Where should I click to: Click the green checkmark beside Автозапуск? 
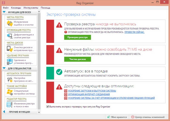[59, 72]
